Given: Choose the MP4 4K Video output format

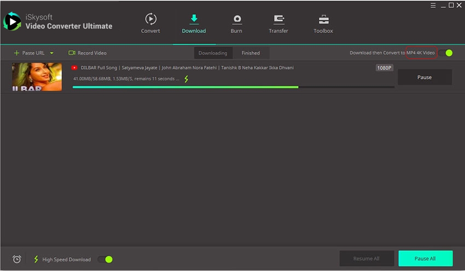Looking at the screenshot, I should click(421, 53).
